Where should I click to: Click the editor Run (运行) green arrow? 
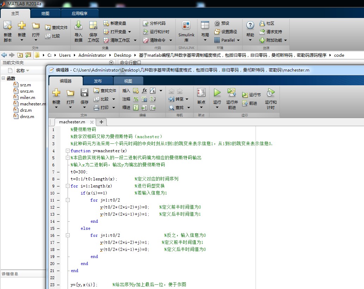click(x=217, y=93)
